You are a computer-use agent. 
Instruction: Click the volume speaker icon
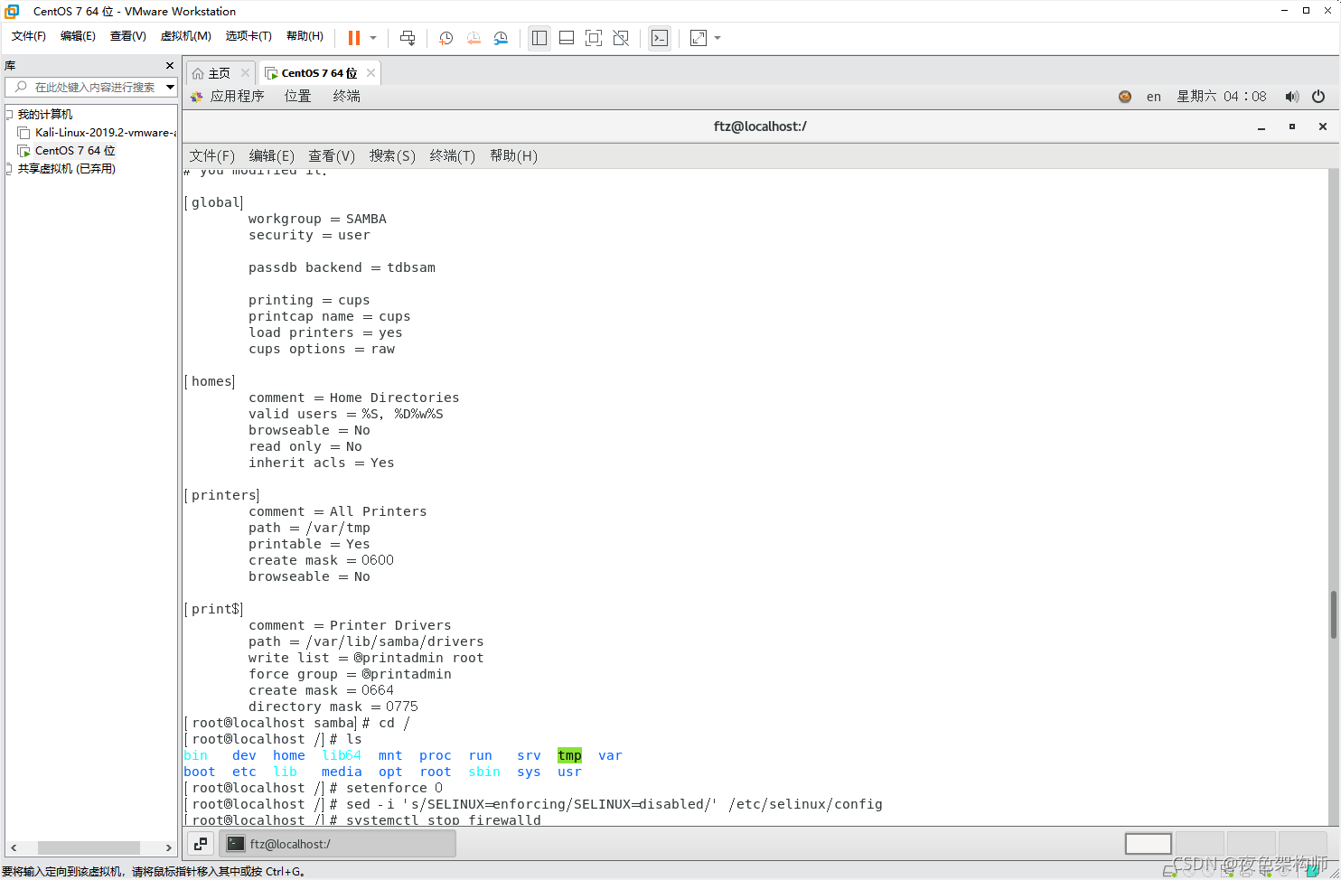[x=1292, y=97]
